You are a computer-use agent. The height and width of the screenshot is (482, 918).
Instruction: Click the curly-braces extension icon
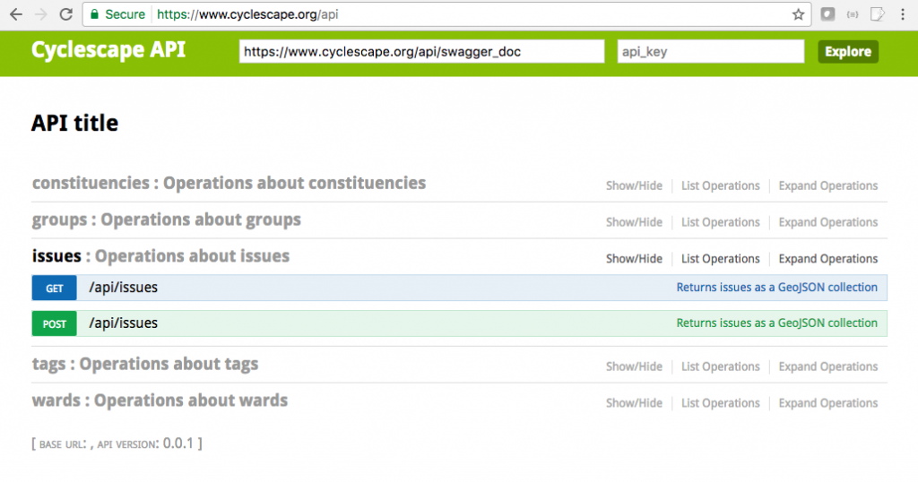[x=853, y=14]
